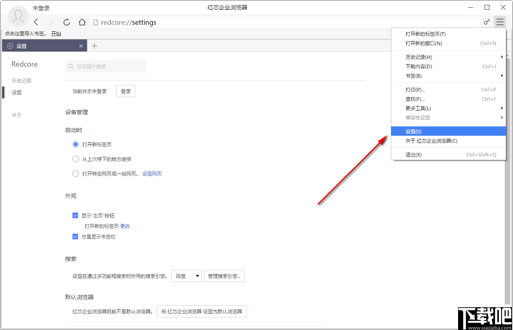The width and height of the screenshot is (513, 330).
Task: Click the 登录 button
Action: click(125, 91)
